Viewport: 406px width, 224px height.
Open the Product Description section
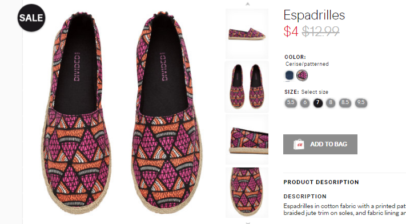(321, 182)
